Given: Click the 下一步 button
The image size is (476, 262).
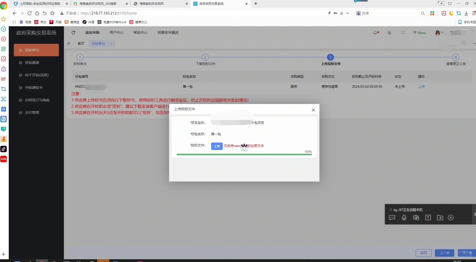Looking at the screenshot, I should click(x=467, y=253).
